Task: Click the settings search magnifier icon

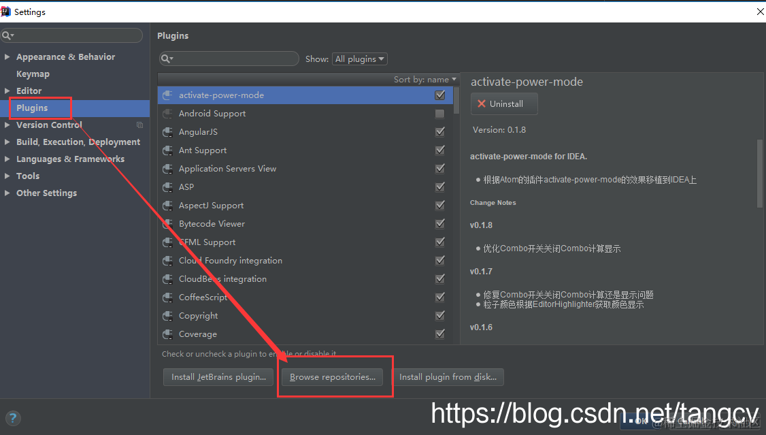Action: (x=7, y=35)
